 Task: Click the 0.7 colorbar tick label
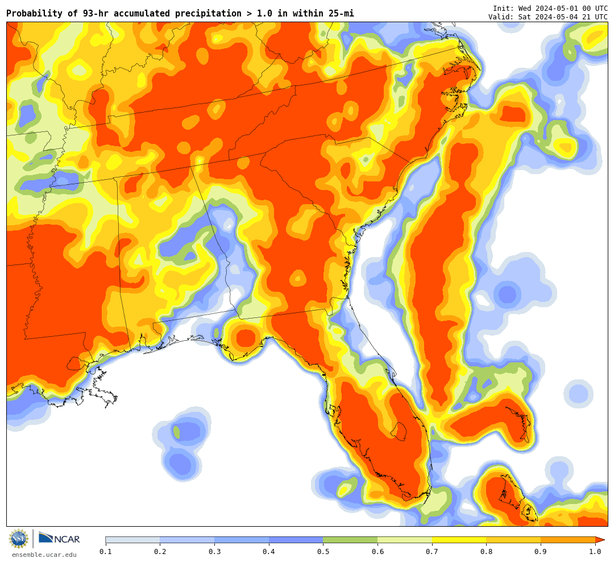click(x=432, y=552)
